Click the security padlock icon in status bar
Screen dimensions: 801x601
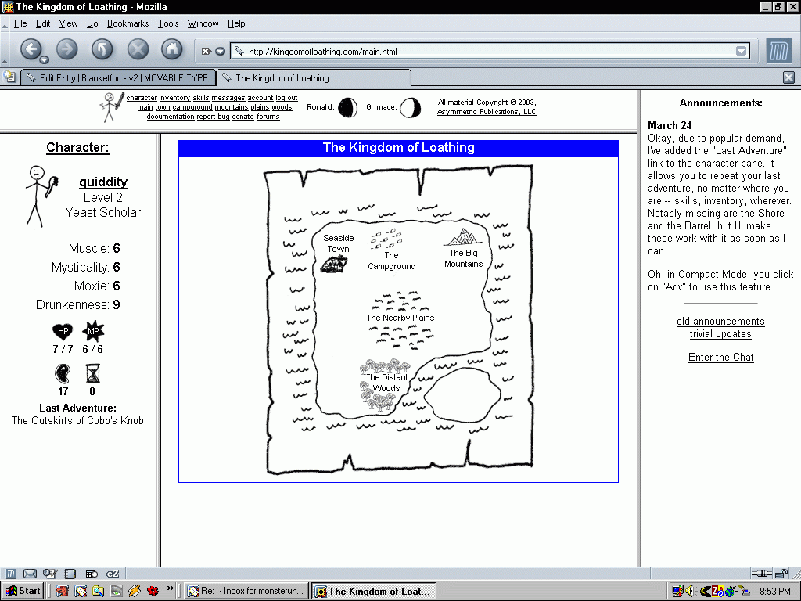click(x=781, y=574)
